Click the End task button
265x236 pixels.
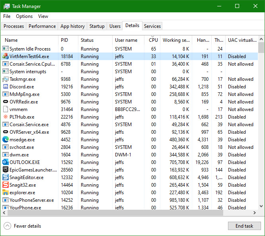(x=244, y=226)
